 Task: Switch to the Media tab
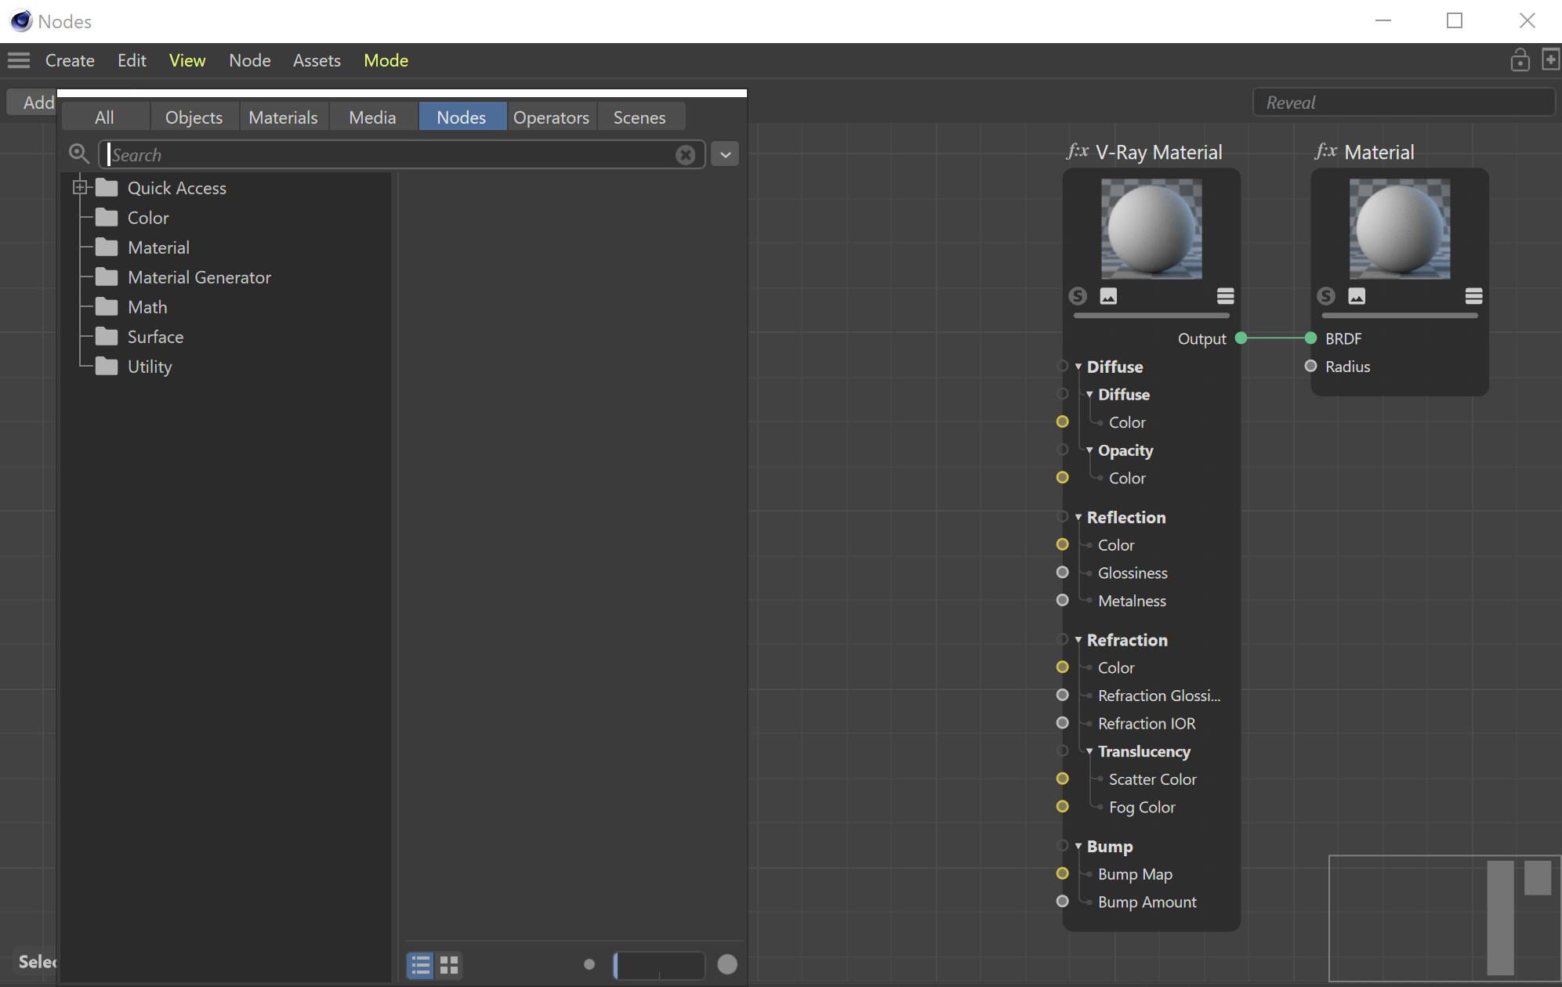372,117
